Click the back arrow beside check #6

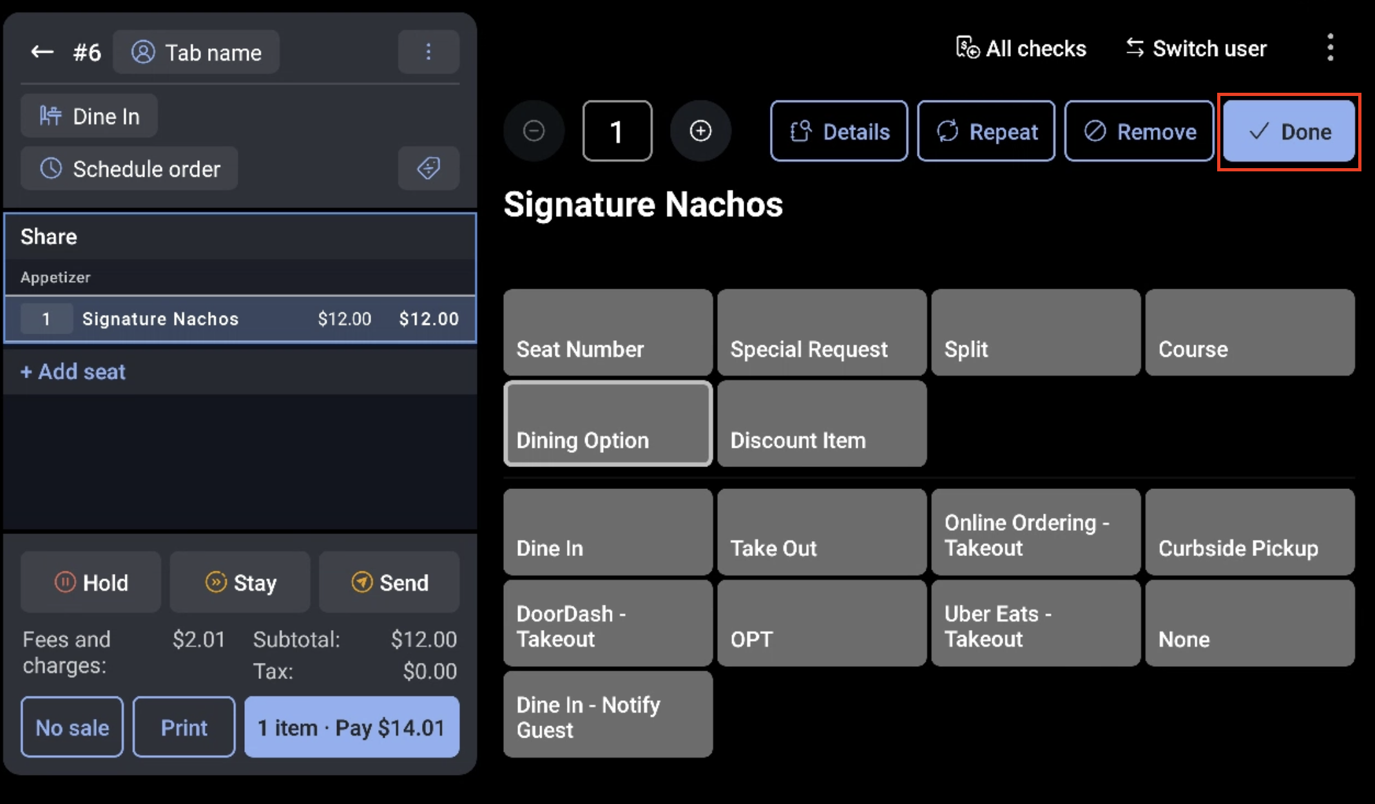click(x=43, y=52)
